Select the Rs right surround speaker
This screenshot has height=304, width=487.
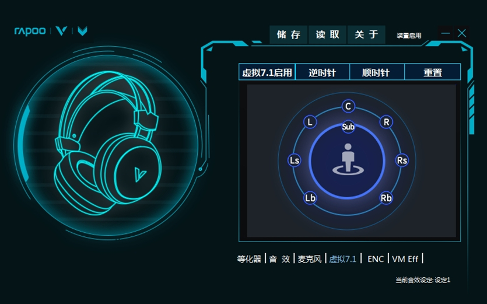pos(402,160)
